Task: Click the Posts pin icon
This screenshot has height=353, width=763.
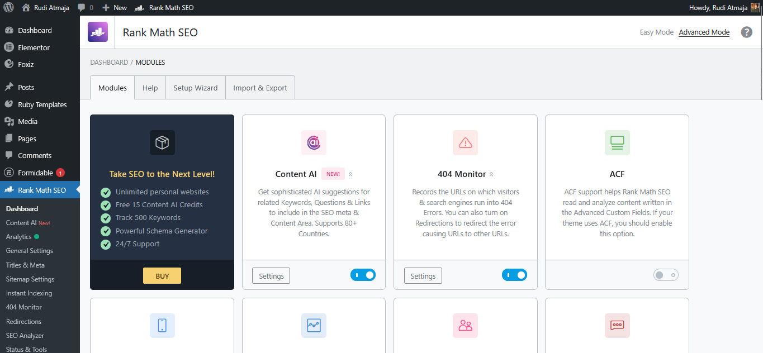Action: pos(9,87)
